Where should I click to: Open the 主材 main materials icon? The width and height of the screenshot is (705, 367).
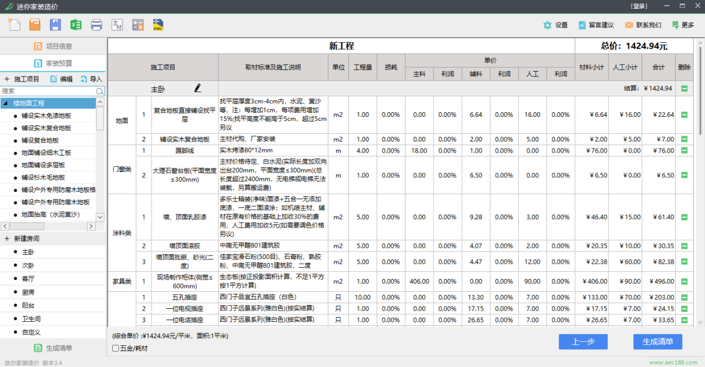click(117, 25)
